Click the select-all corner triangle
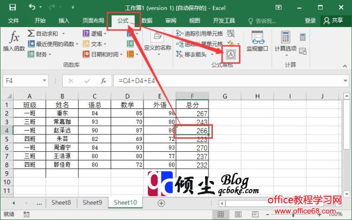Image resolution: width=352 pixels, height=220 pixels. click(x=9, y=96)
